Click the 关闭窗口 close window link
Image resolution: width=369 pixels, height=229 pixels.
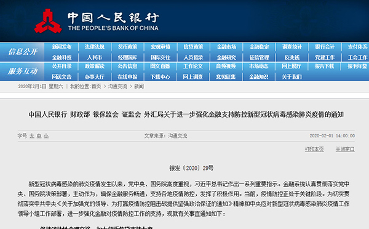(345, 149)
